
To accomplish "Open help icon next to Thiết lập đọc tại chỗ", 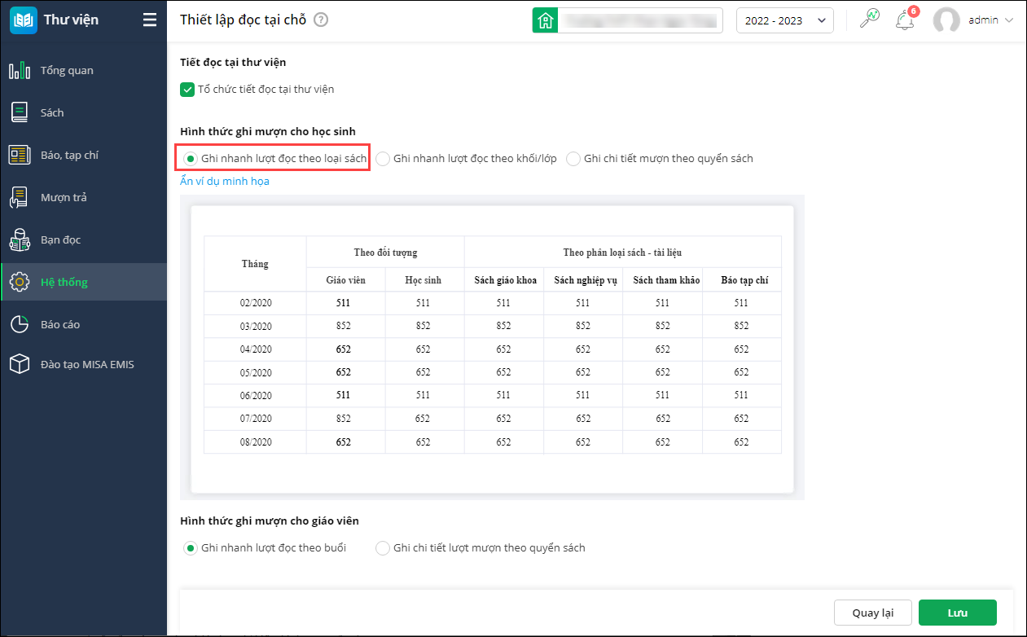I will point(321,20).
